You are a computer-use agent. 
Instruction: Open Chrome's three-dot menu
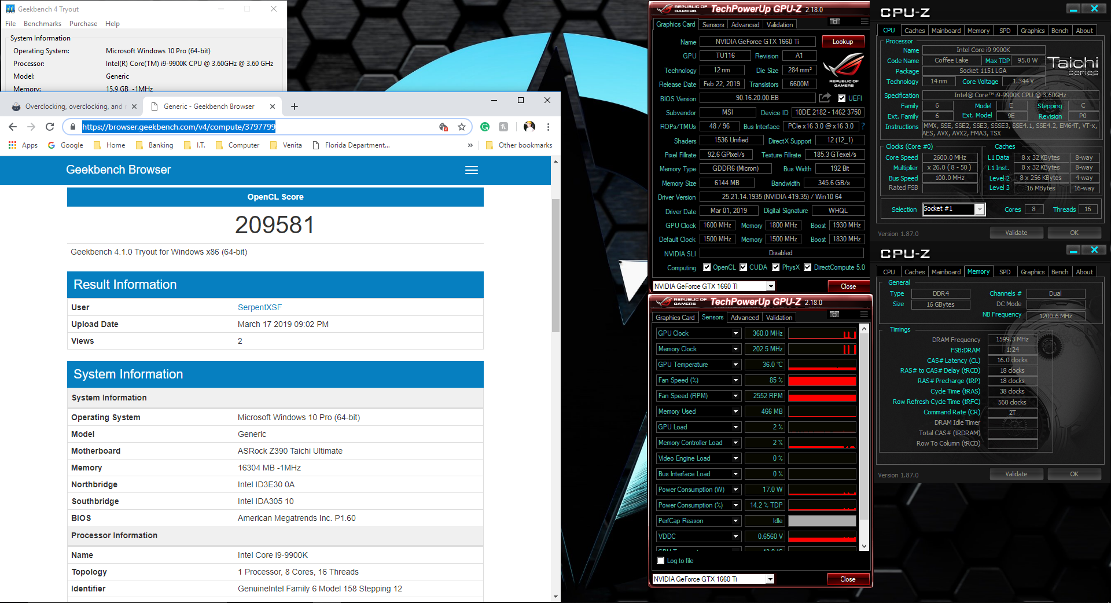548,127
